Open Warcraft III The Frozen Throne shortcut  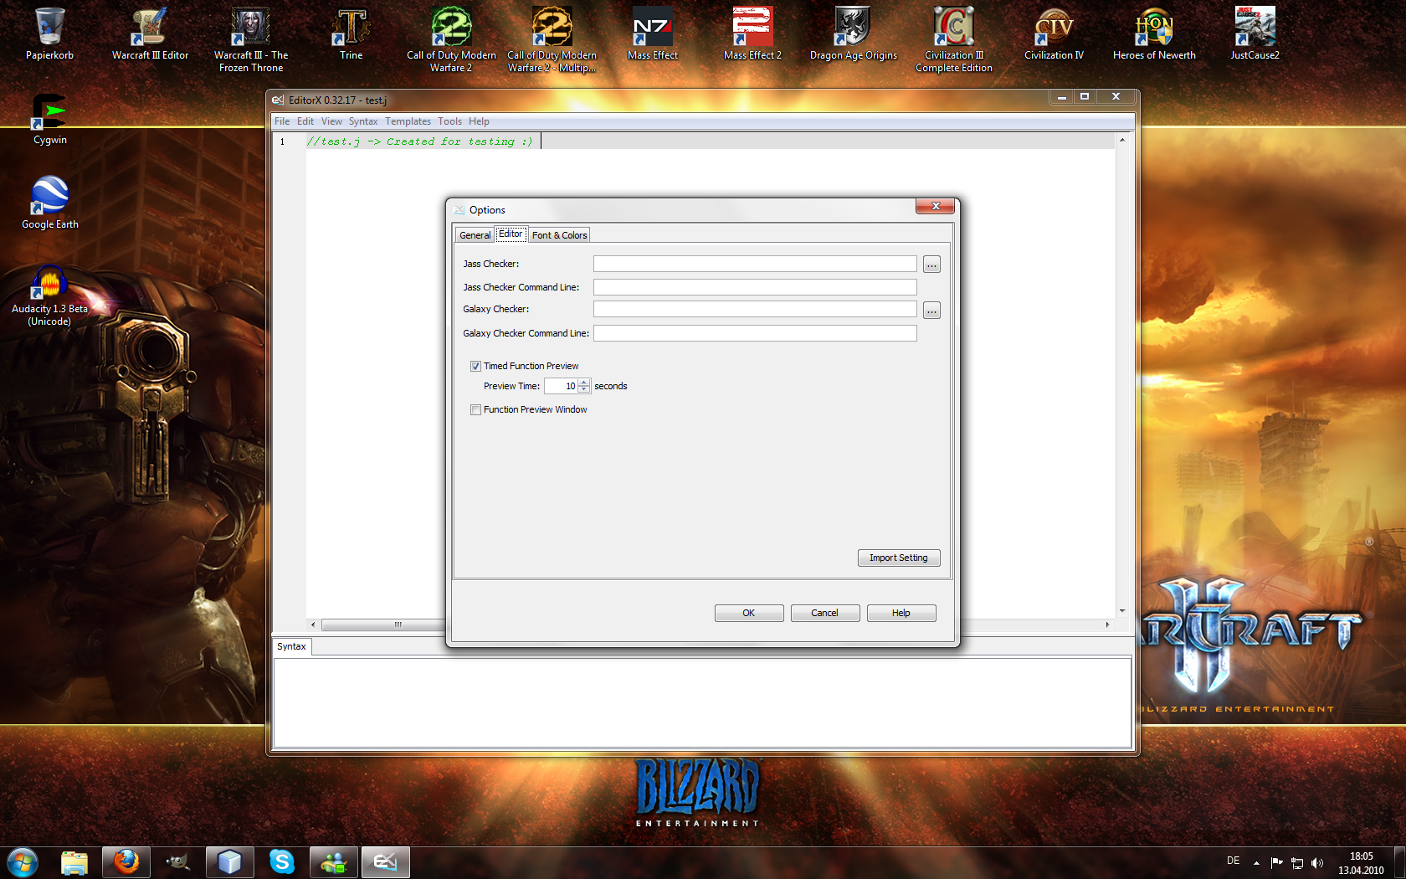[250, 39]
